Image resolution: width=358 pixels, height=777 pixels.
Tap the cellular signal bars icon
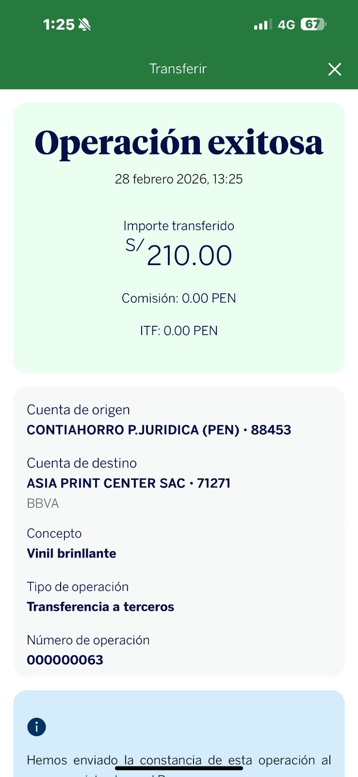[262, 24]
